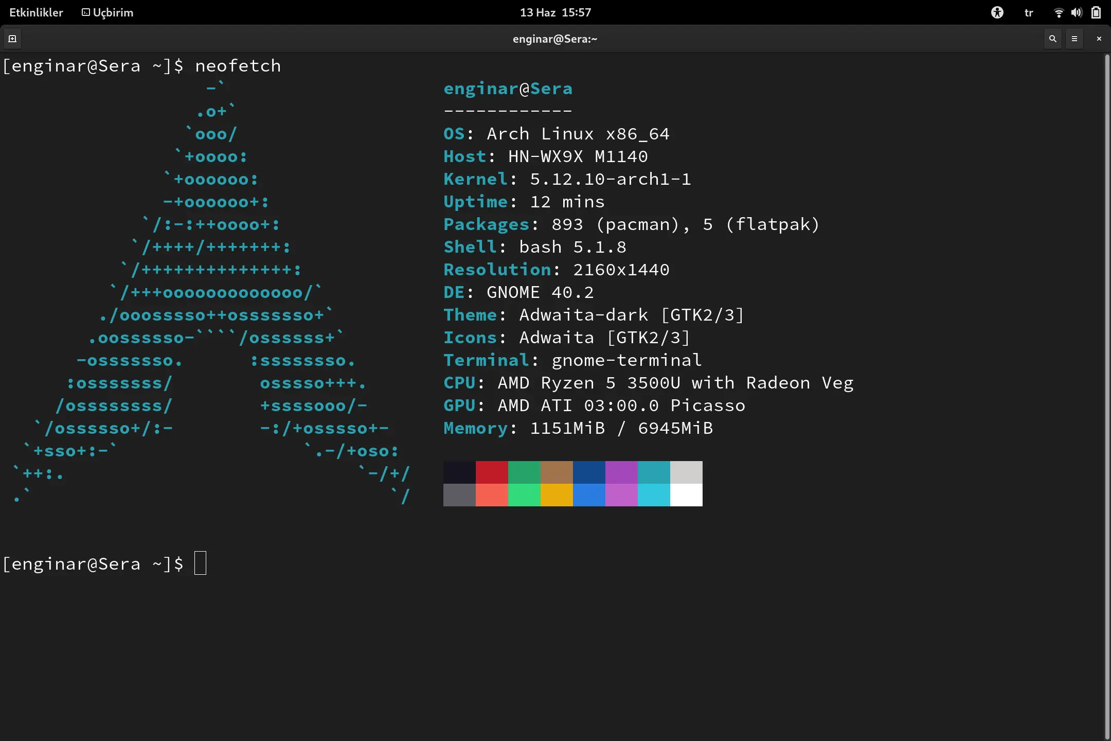This screenshot has width=1111, height=741.
Task: Click the Kernel value 5.12.10-arch1-1
Action: [611, 179]
